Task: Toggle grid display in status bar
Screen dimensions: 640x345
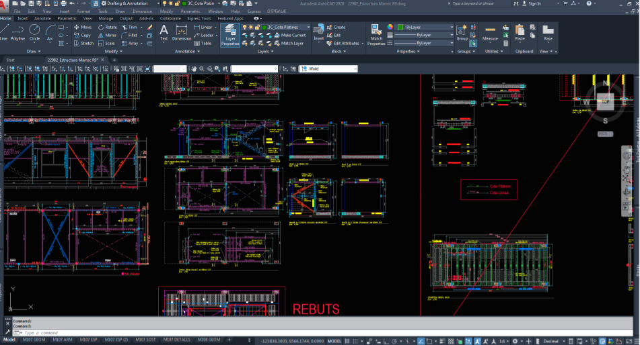Action: [347, 341]
